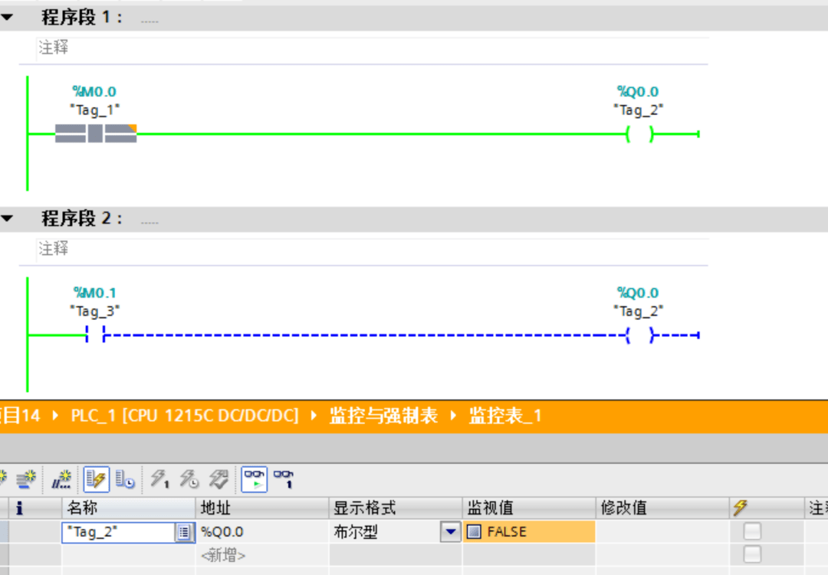This screenshot has width=828, height=575.
Task: Select the Tag_2 coil in 程序段 2
Action: (x=639, y=335)
